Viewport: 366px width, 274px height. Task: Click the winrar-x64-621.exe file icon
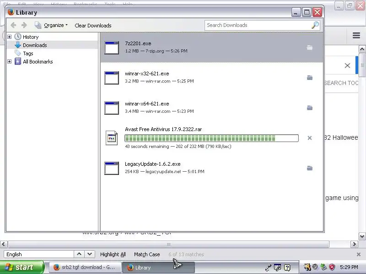112,108
